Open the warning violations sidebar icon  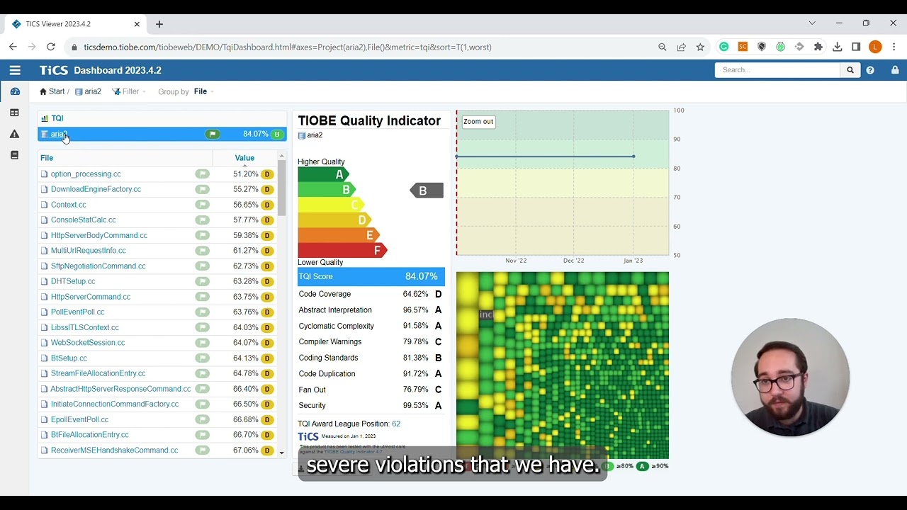[x=15, y=134]
